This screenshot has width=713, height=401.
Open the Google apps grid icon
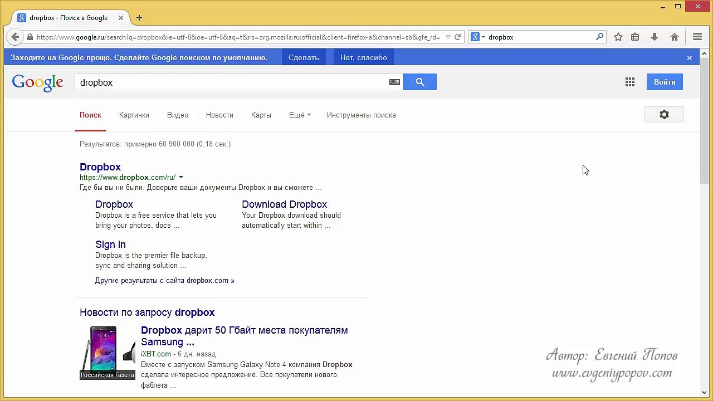(630, 82)
